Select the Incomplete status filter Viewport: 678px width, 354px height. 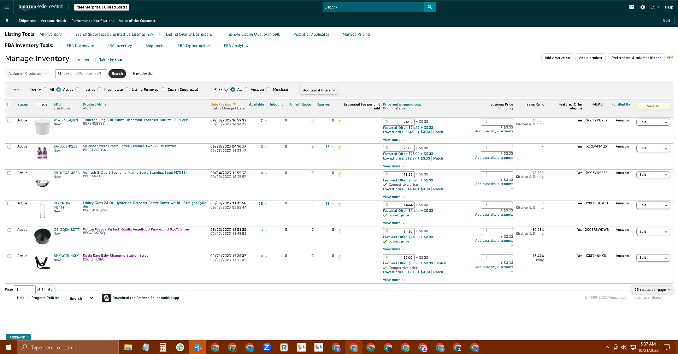[100, 90]
